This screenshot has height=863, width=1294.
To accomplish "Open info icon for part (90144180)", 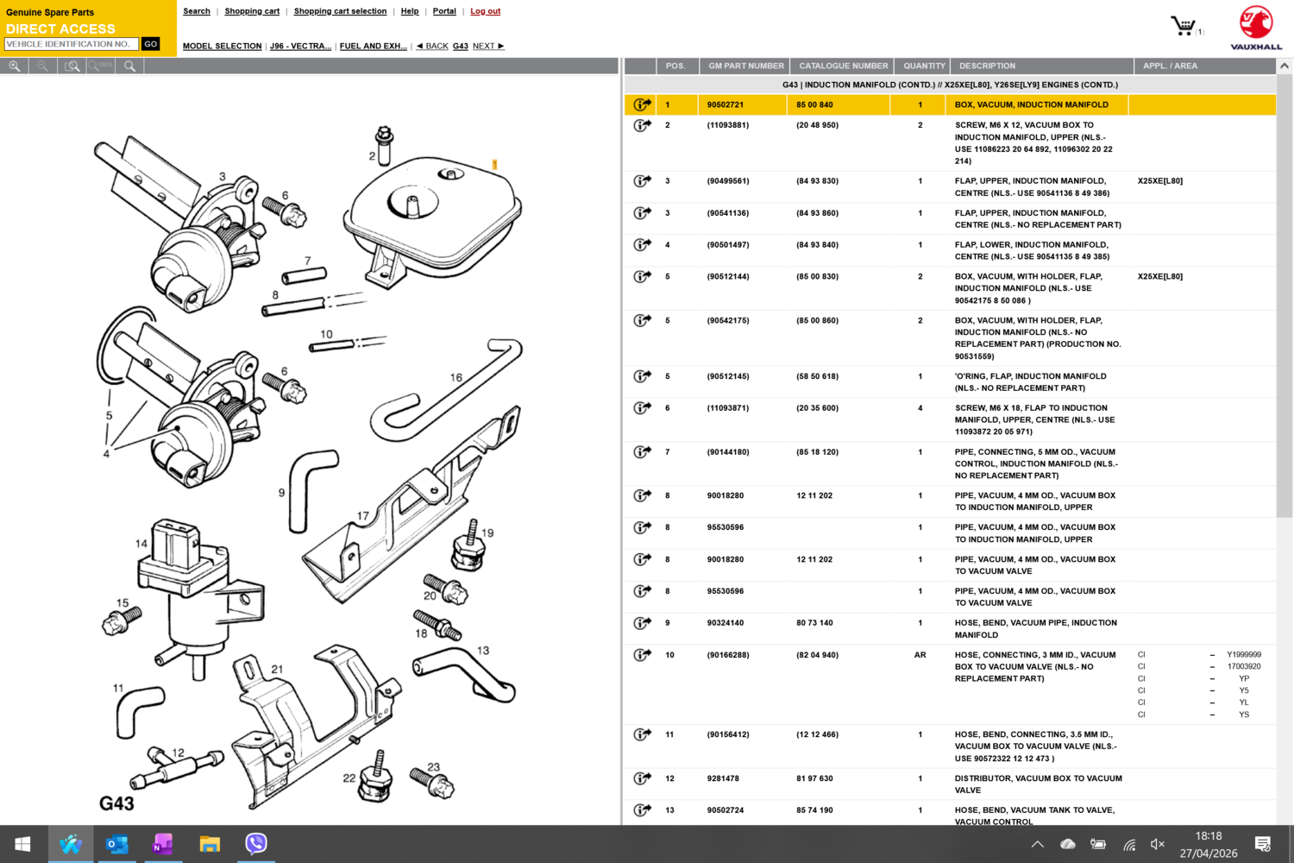I will [642, 452].
